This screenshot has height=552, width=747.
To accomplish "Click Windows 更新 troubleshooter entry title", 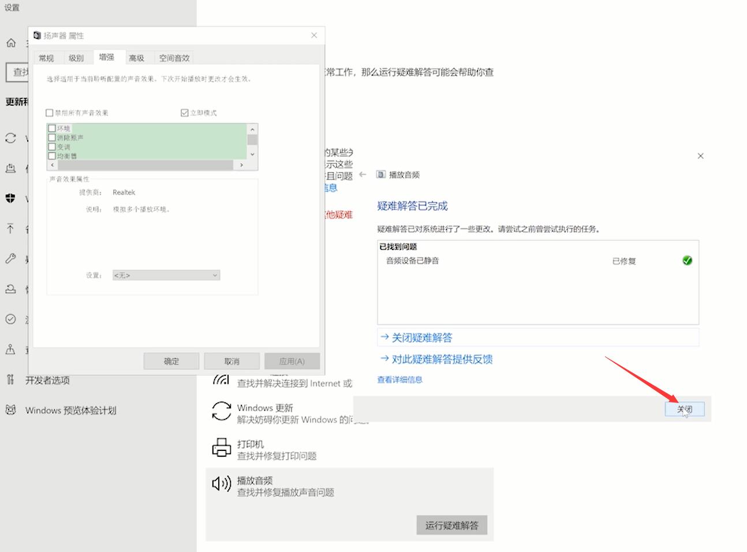I will pos(265,408).
